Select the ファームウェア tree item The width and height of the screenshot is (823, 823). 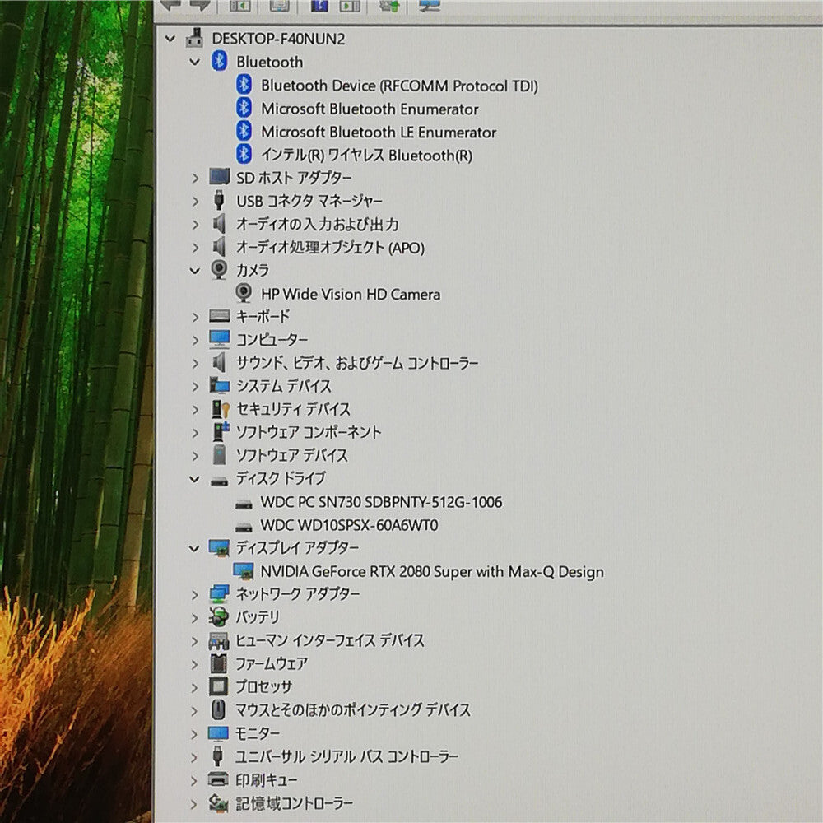pos(271,663)
